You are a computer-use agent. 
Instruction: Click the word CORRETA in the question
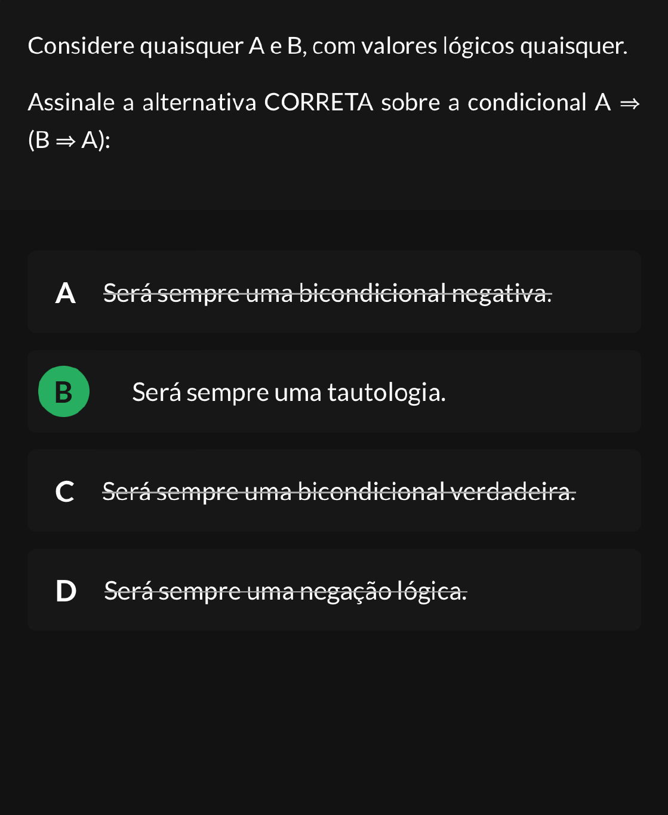click(x=318, y=103)
